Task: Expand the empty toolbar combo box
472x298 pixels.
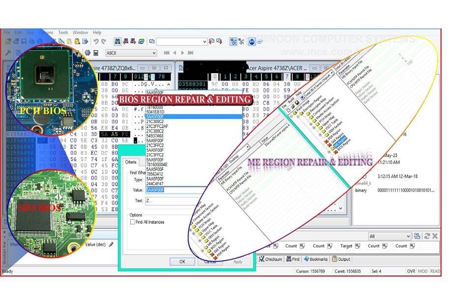Action: (x=205, y=42)
